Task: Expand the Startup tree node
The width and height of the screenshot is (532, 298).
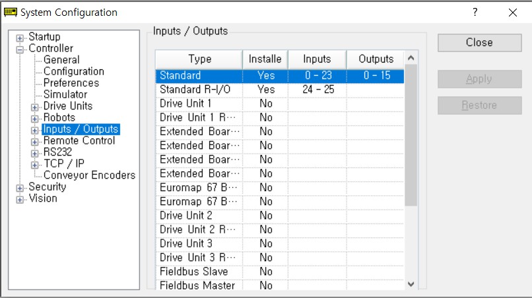Action: 20,38
